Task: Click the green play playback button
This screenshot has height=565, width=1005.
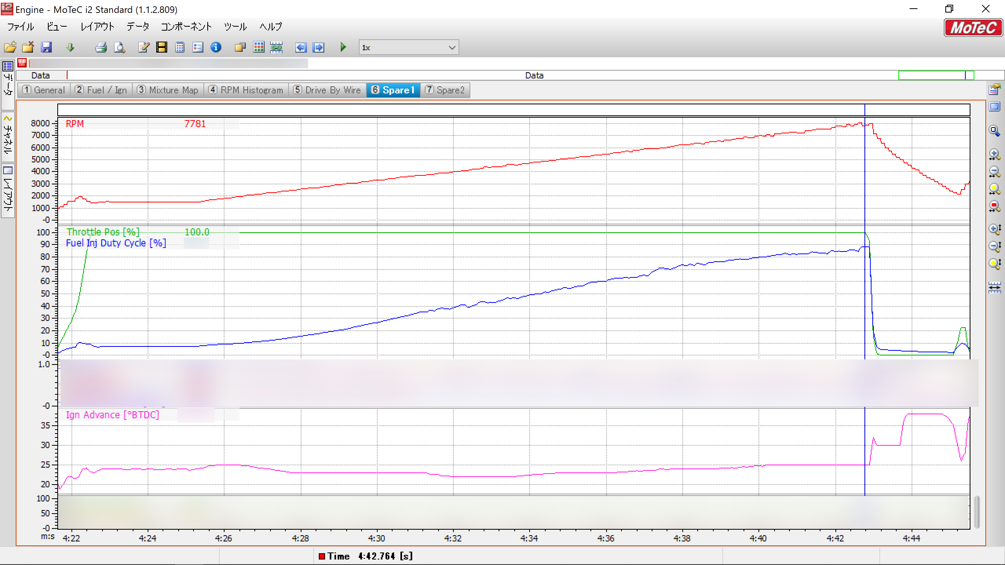Action: [344, 47]
